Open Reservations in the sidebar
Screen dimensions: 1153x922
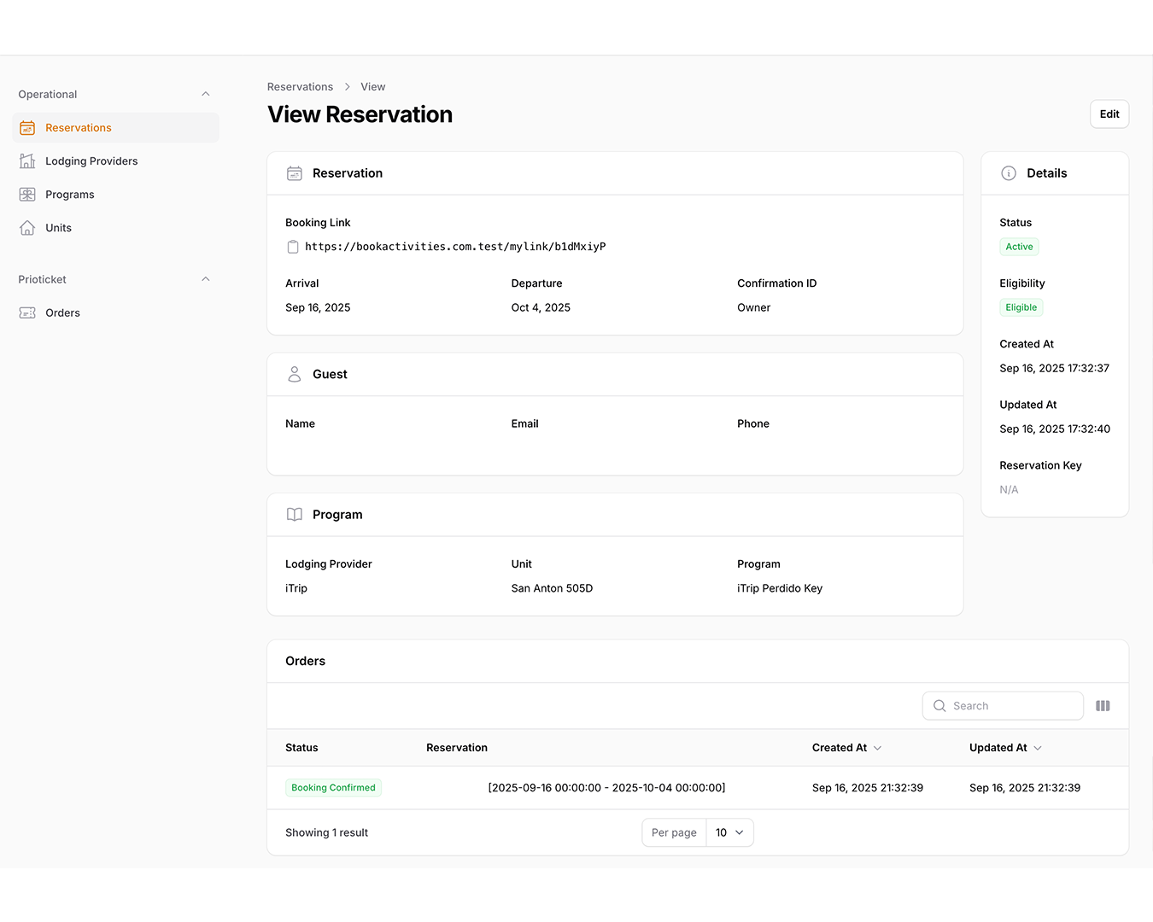click(x=116, y=128)
